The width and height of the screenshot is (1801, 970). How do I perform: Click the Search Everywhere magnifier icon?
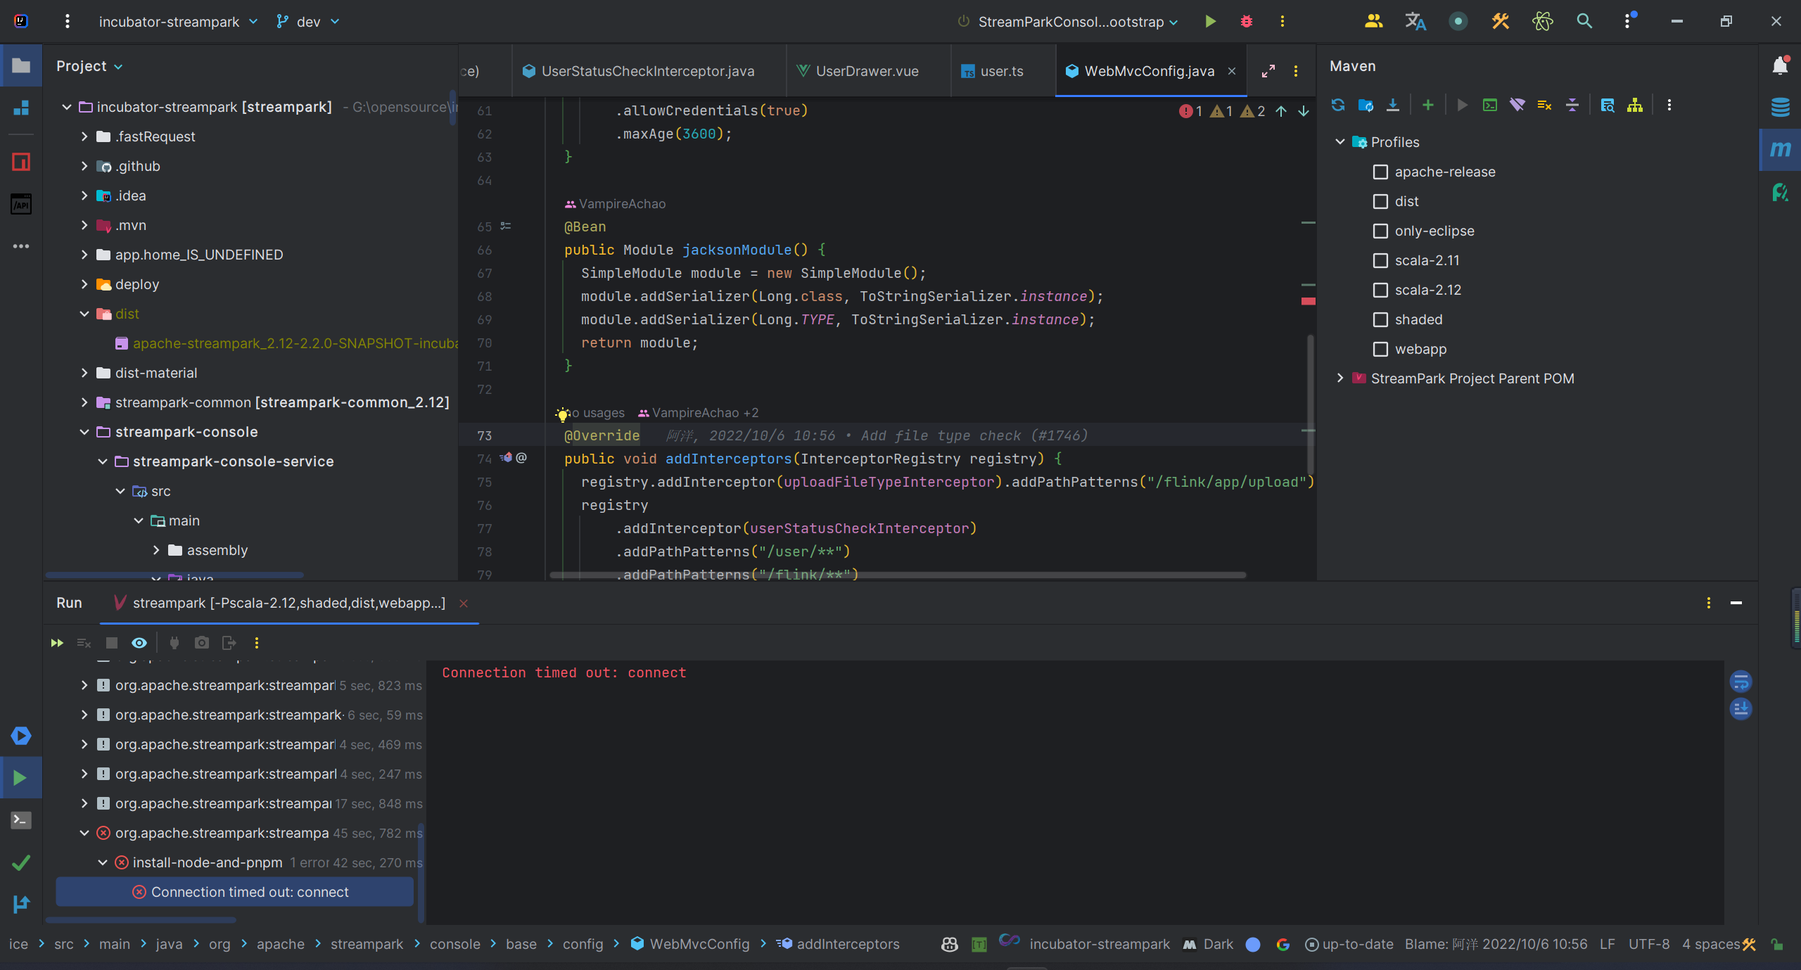1584,21
